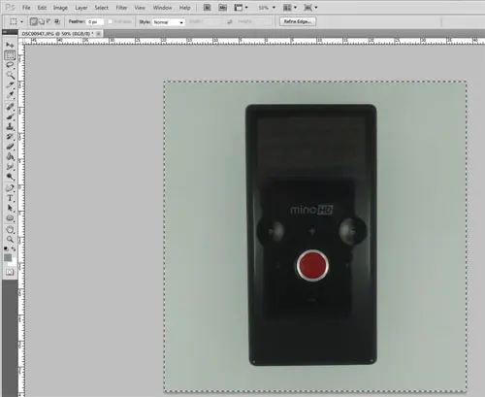Click the Refine Edge button
485x397 pixels.
pos(298,21)
